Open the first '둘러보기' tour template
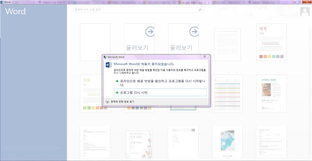This screenshot has height=161, width=312. coord(139,39)
